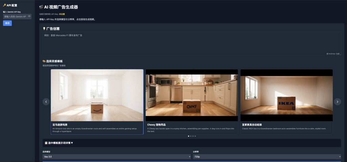Click the second carousel page dot
347x162 pixels.
click(x=191, y=136)
